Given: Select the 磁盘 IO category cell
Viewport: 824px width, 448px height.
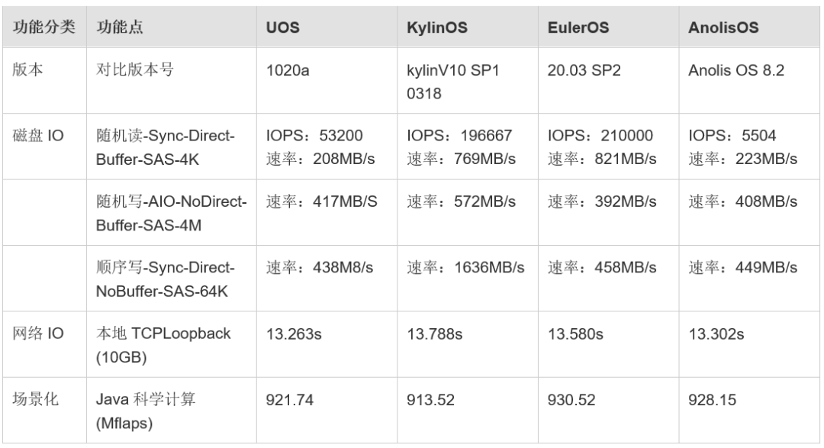Looking at the screenshot, I should [45, 147].
